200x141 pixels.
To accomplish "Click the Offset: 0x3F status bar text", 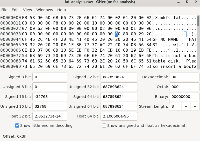I will click(x=15, y=136).
